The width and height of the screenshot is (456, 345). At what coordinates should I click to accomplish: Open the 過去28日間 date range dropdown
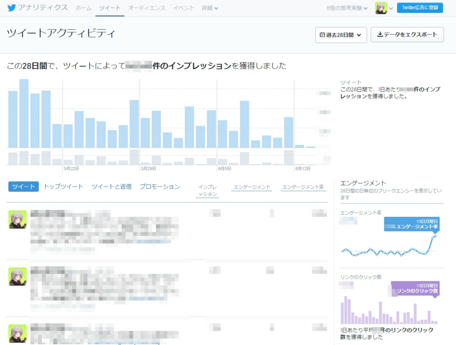coord(341,35)
